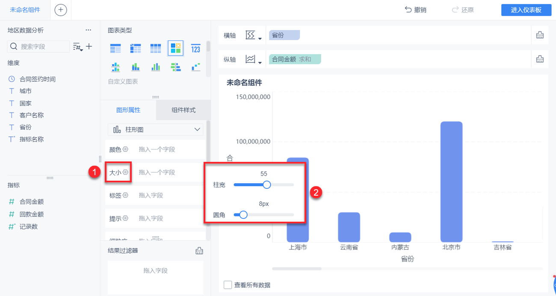Open the 横轴 axis type dropdown
This screenshot has width=556, height=296.
[253, 35]
